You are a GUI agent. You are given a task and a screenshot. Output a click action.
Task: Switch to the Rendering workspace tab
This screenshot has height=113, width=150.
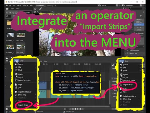[x=50, y=6]
